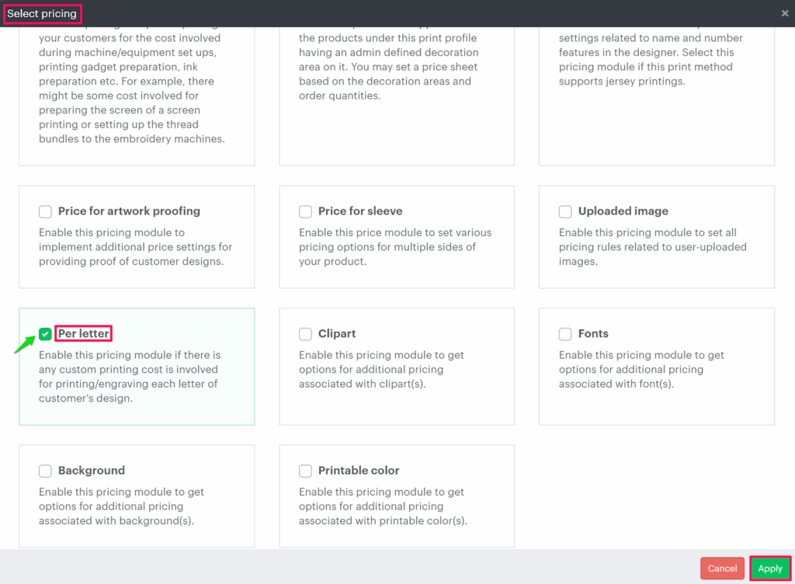This screenshot has height=584, width=795.
Task: Enable Price for artwork proofing checkbox
Action: 45,211
